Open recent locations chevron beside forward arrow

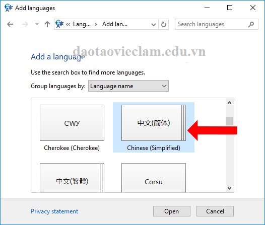coord(37,24)
